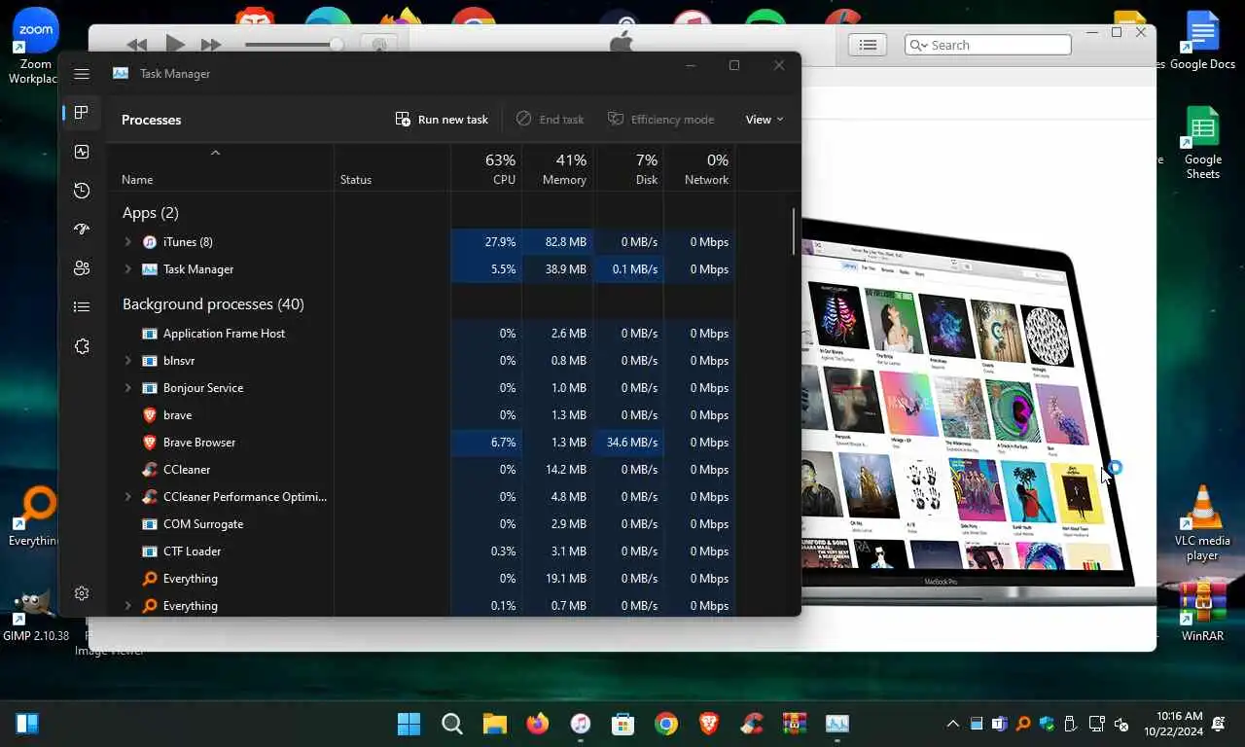Click Background processes (40) heading

tap(213, 304)
